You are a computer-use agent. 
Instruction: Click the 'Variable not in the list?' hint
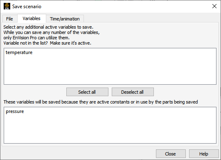[x=47, y=43]
